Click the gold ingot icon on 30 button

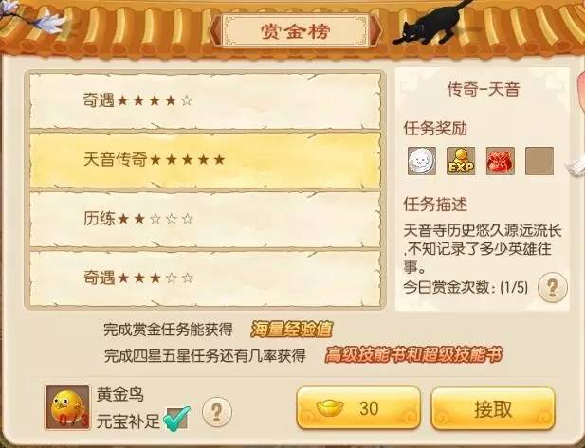331,408
